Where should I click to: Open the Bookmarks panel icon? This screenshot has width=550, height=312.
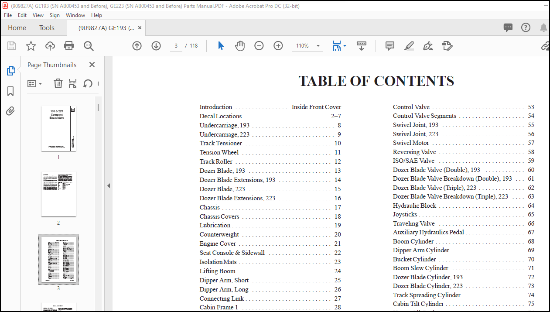pos(10,91)
